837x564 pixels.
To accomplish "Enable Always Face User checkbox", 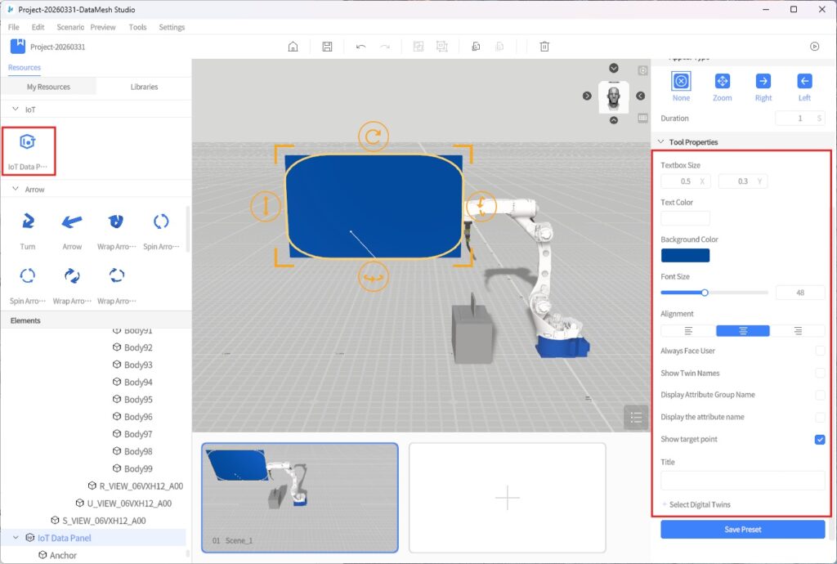I will coord(820,351).
